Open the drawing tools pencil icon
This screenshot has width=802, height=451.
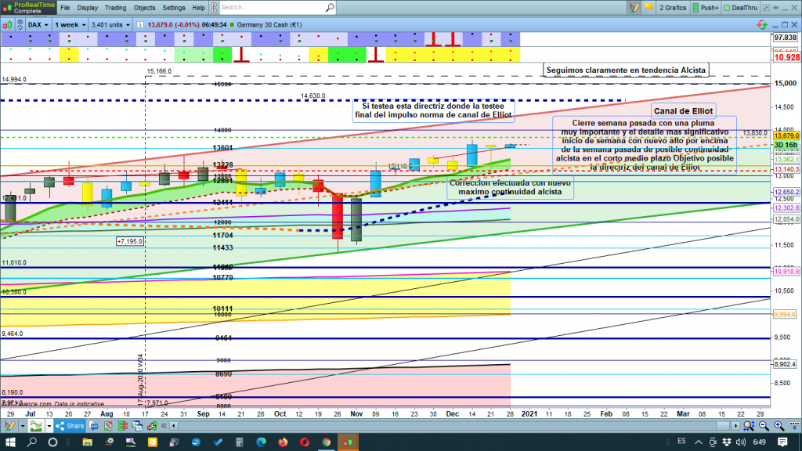coord(11,425)
